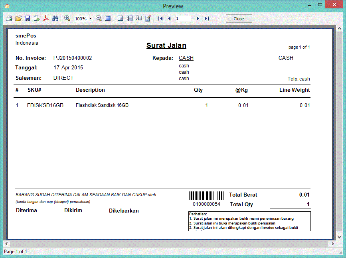Select the Page Setup icon
The image size is (346, 258).
coord(36,18)
